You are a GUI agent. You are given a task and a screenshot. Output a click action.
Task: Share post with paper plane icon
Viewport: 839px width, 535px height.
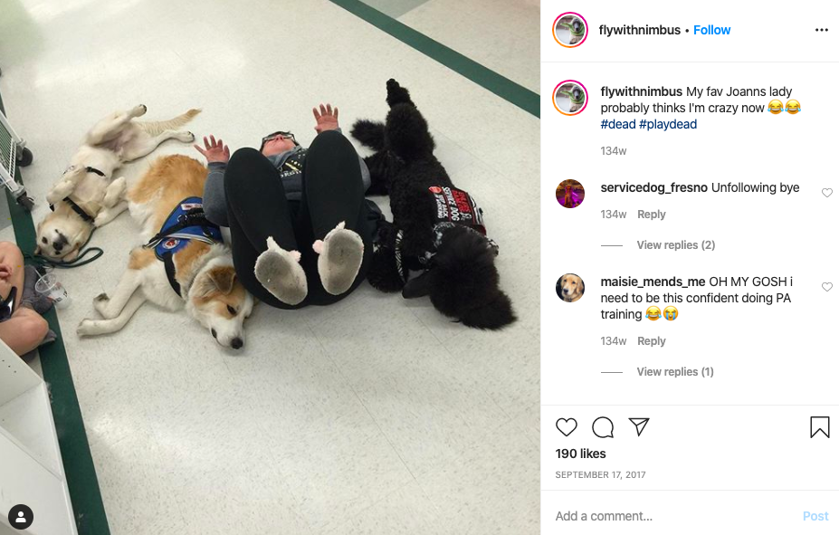(x=639, y=426)
